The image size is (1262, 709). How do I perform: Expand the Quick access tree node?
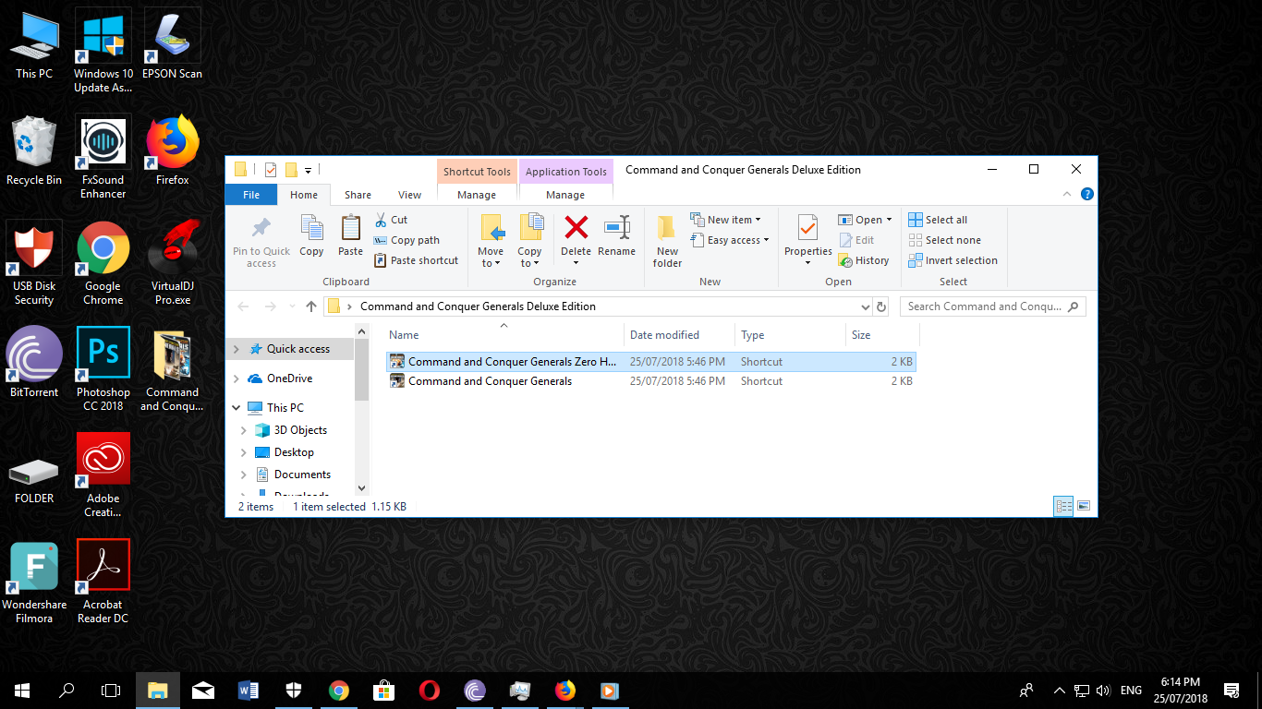click(236, 349)
